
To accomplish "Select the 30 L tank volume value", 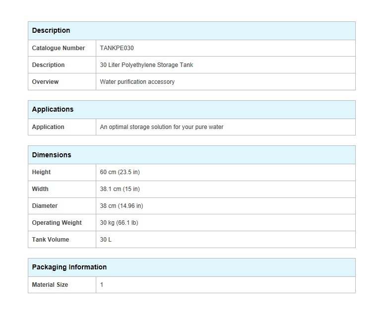I will point(106,240).
